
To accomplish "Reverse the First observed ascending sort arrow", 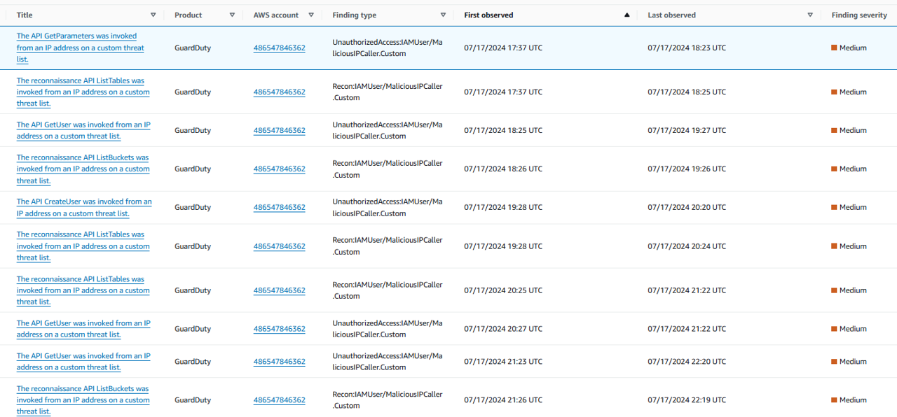I will click(626, 15).
